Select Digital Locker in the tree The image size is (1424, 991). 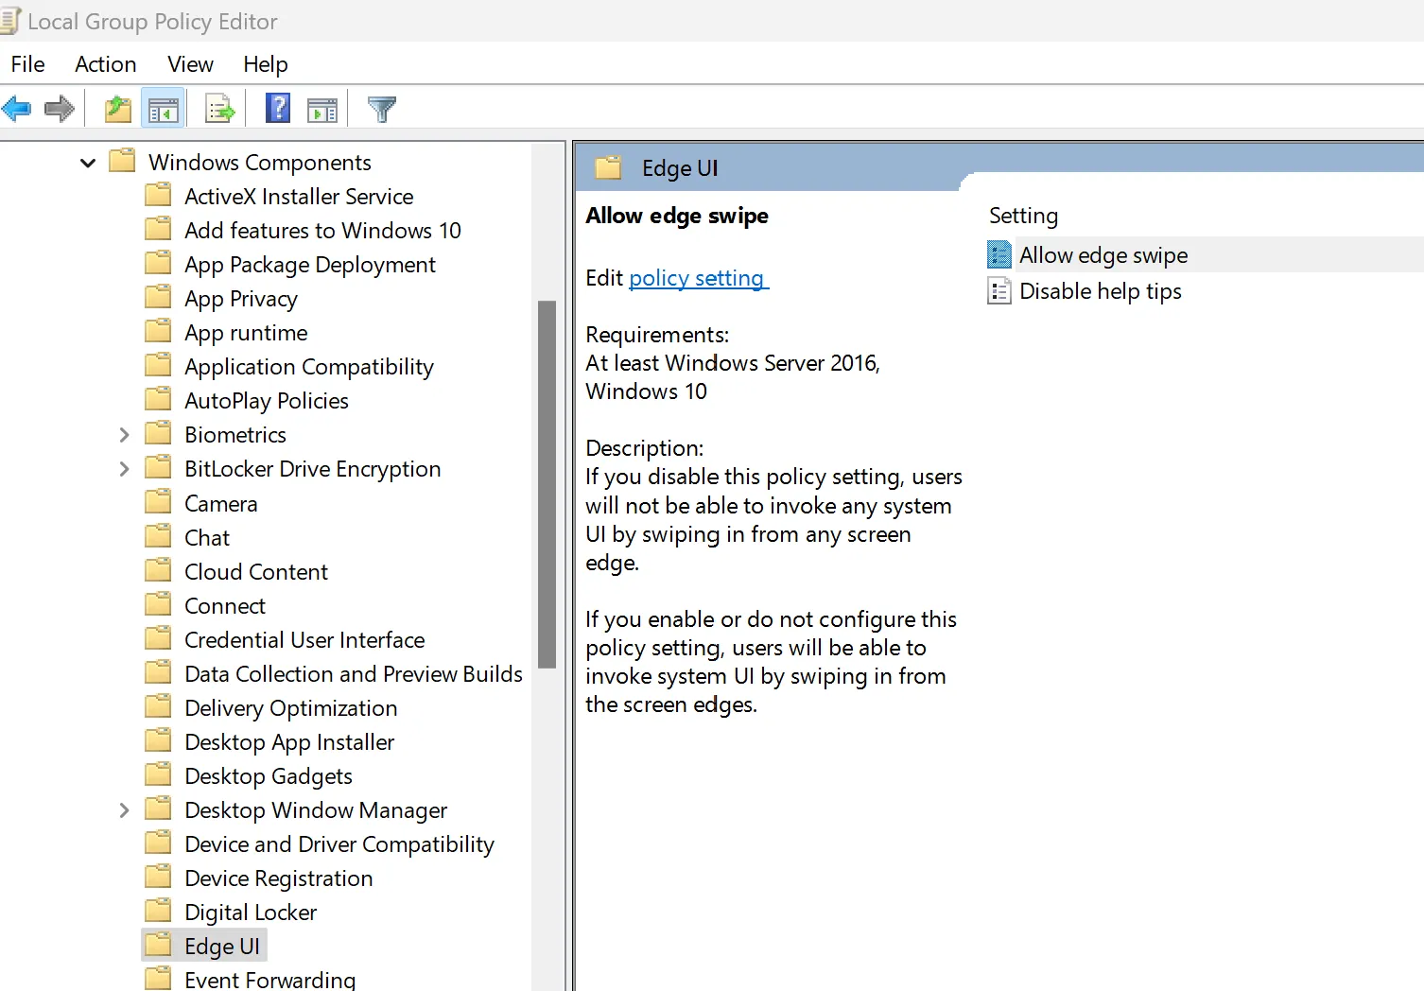pyautogui.click(x=251, y=913)
